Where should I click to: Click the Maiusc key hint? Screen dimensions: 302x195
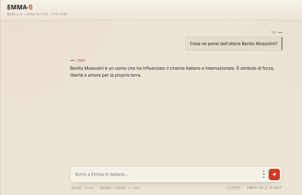pos(106,188)
